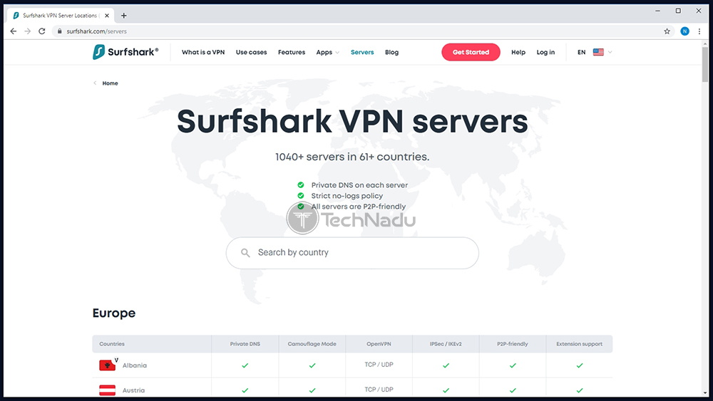Viewport: 713px width, 401px height.
Task: Reload the page with refresh icon
Action: [x=42, y=31]
